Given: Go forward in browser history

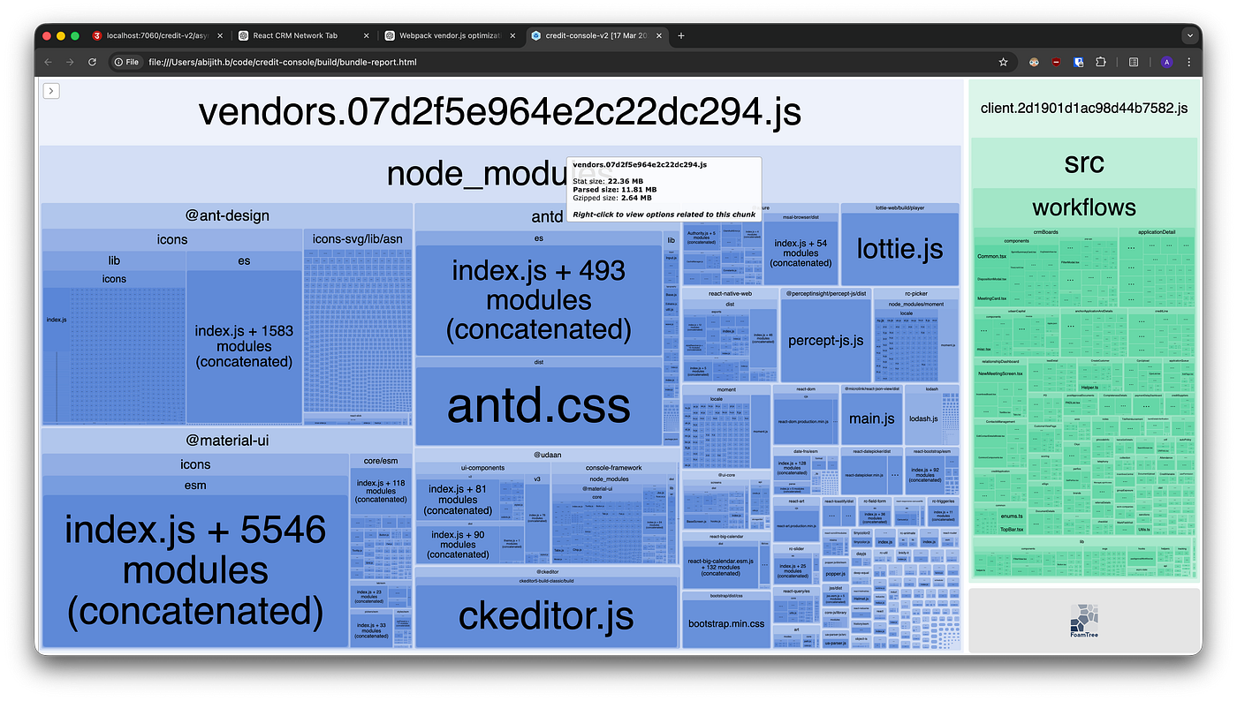Looking at the screenshot, I should [70, 62].
